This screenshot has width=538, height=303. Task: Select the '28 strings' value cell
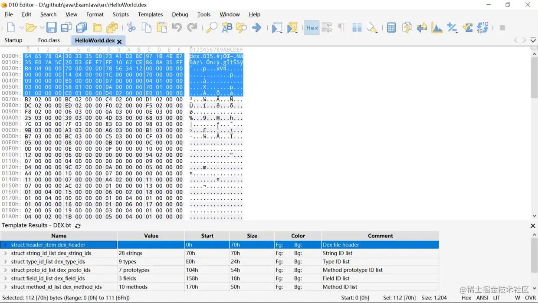(151, 253)
